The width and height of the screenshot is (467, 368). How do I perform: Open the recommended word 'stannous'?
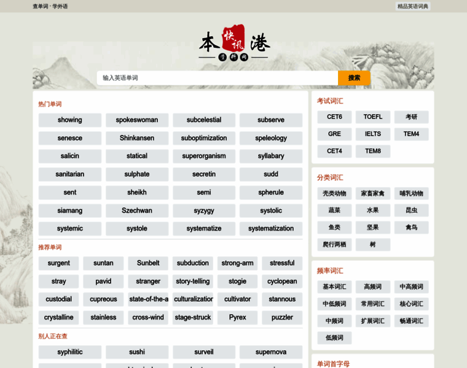pos(282,299)
